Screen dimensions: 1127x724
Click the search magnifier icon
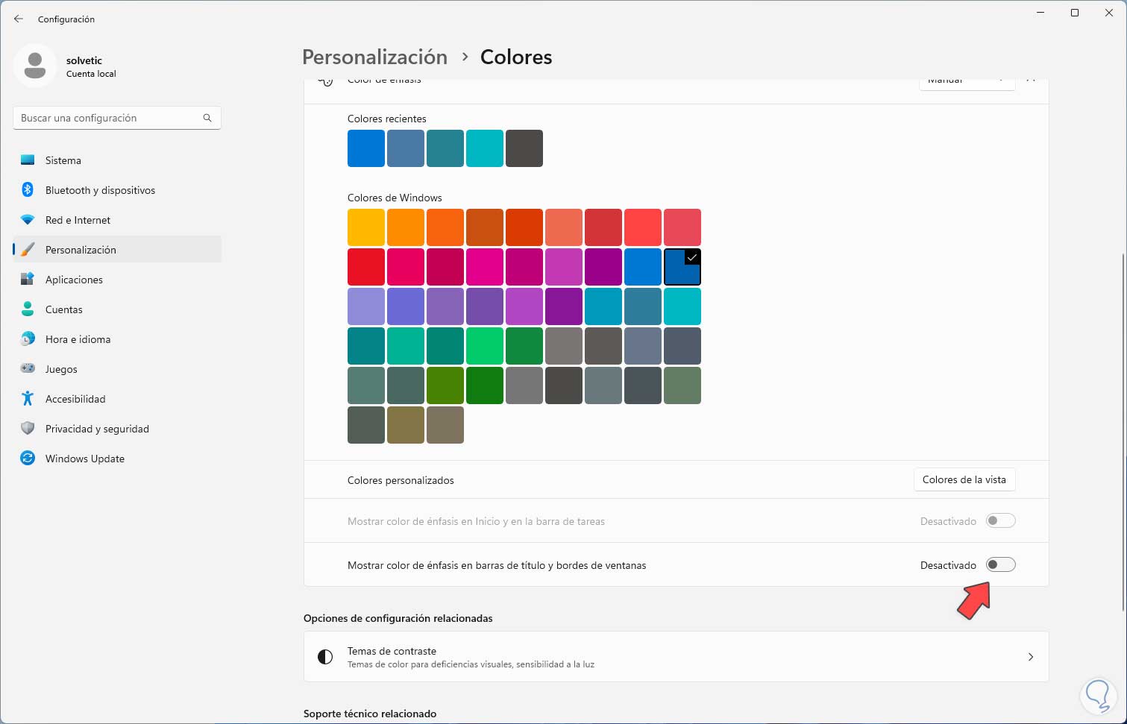tap(207, 118)
